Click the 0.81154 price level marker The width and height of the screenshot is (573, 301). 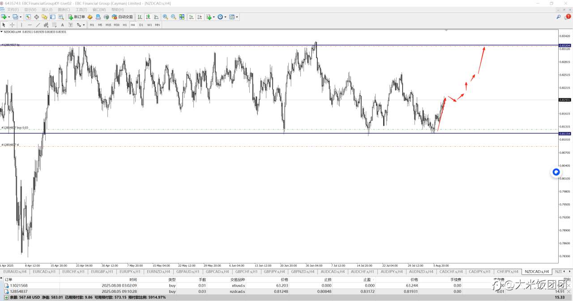(x=564, y=134)
